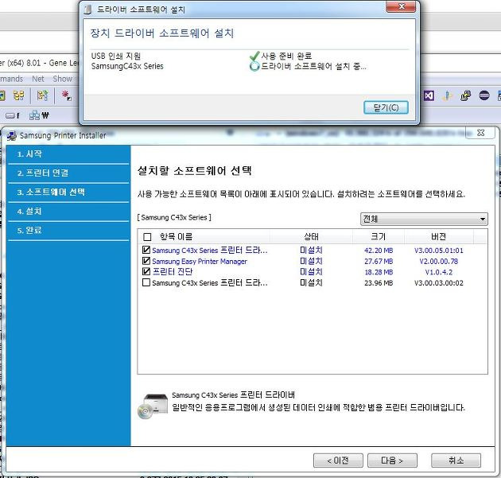The width and height of the screenshot is (501, 478).
Task: Click the SamsungC43x Series device entry
Action: 127,66
